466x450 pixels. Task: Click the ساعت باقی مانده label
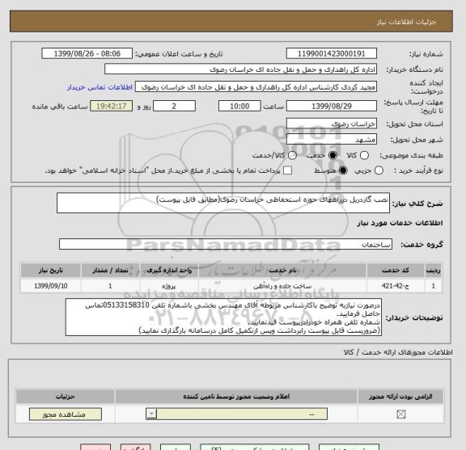60,107
